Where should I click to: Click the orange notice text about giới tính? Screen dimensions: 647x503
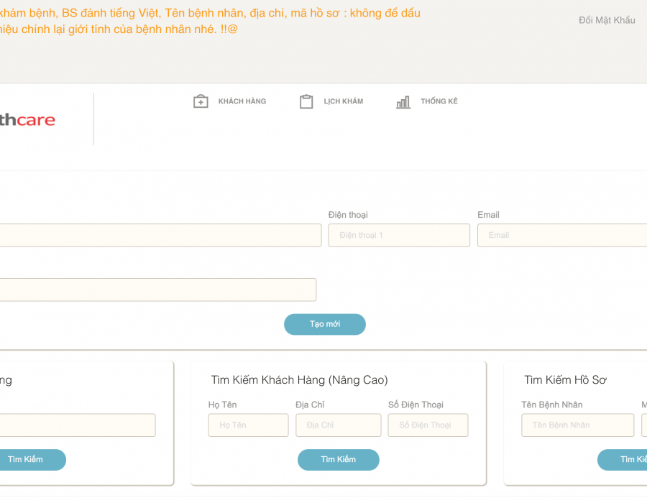(119, 29)
